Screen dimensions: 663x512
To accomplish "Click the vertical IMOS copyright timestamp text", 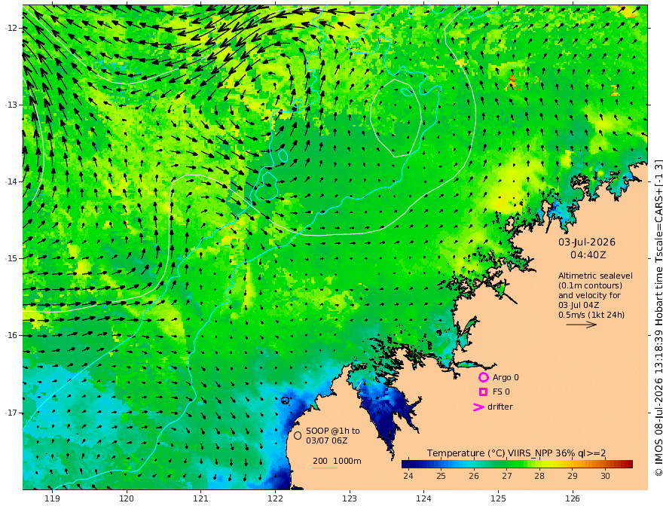I will pos(658,318).
